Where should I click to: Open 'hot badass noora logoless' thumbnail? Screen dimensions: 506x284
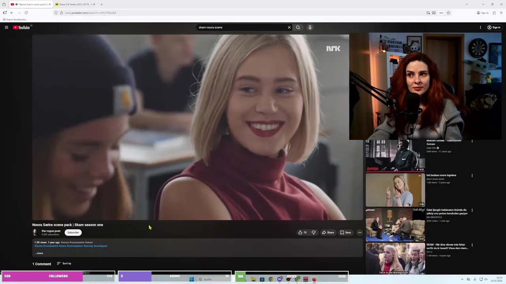395,190
